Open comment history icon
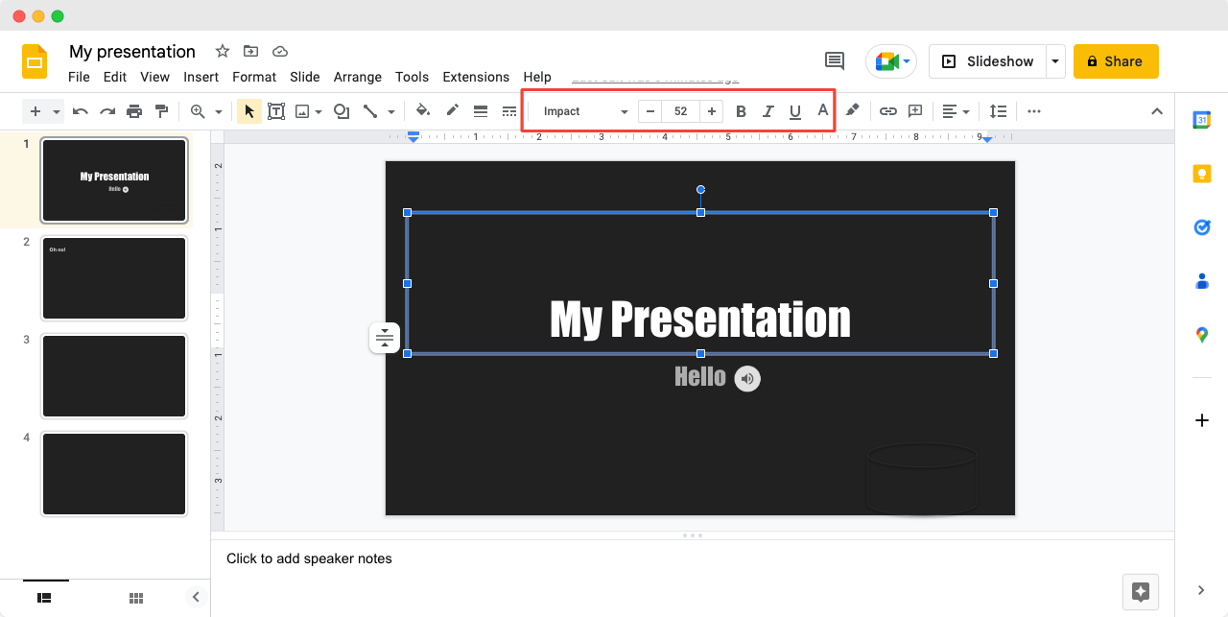Viewport: 1228px width, 617px height. [835, 60]
